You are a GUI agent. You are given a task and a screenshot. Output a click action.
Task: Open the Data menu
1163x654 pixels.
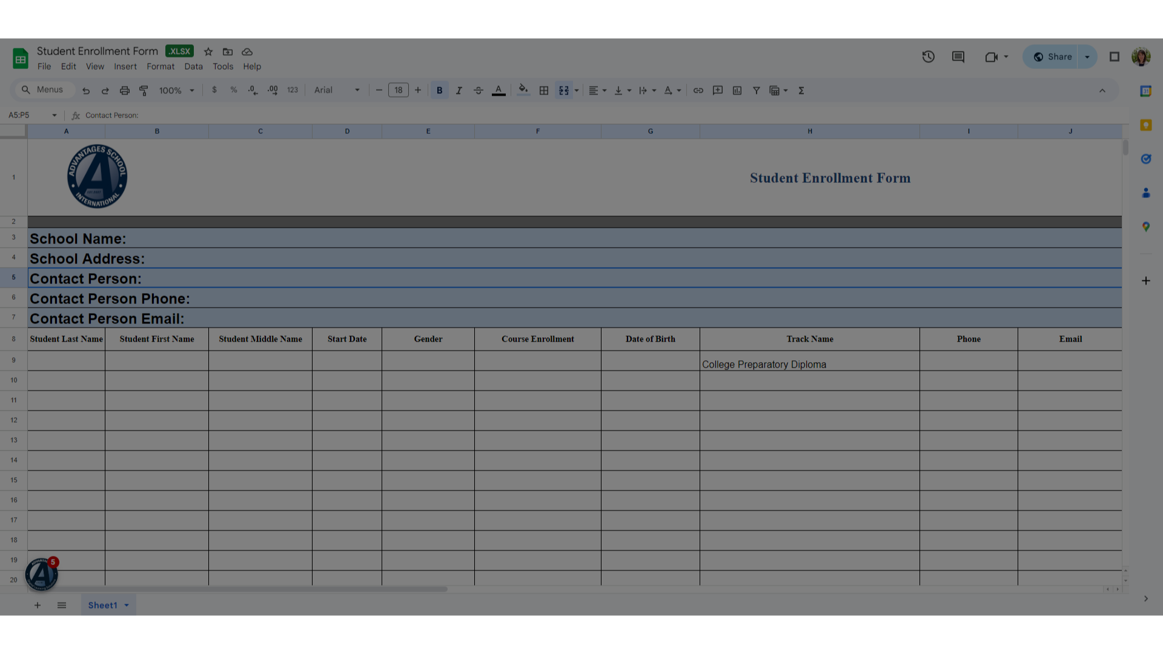pyautogui.click(x=193, y=67)
